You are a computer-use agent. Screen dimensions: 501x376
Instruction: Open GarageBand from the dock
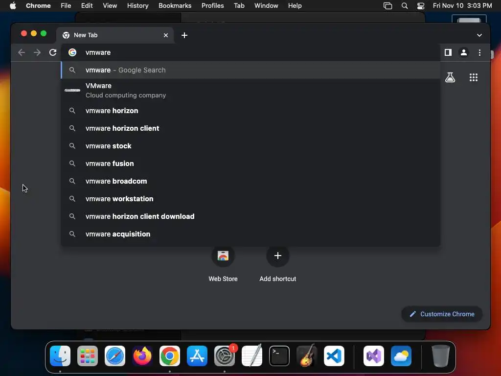307,356
